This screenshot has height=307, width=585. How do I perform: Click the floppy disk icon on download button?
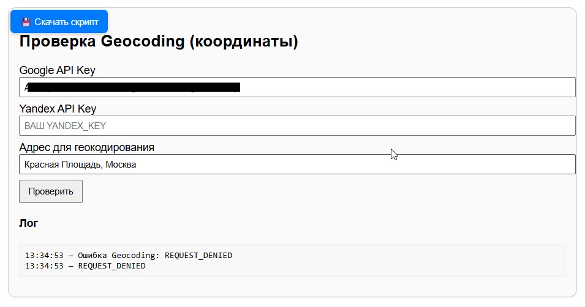coord(26,22)
